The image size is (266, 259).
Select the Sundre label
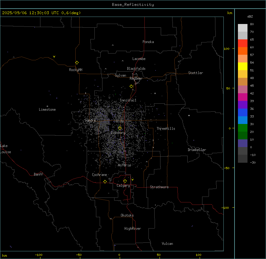tap(90, 120)
